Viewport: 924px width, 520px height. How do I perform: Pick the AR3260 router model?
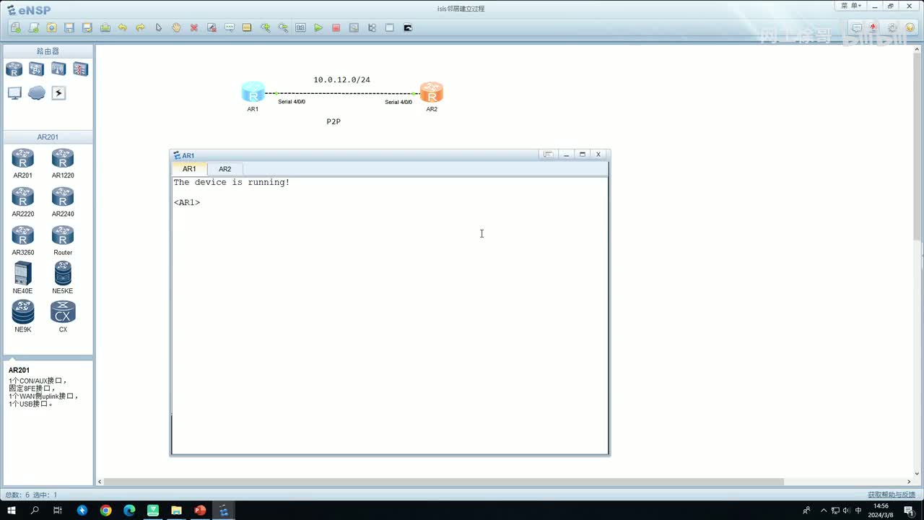[x=22, y=240]
